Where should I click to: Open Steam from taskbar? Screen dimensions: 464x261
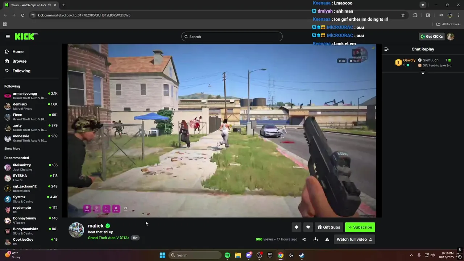coord(302,255)
